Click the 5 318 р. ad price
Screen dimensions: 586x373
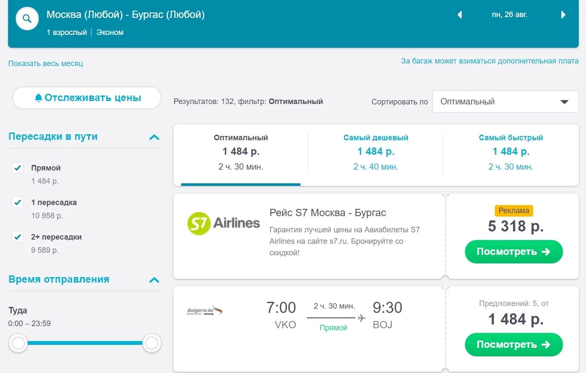(516, 226)
